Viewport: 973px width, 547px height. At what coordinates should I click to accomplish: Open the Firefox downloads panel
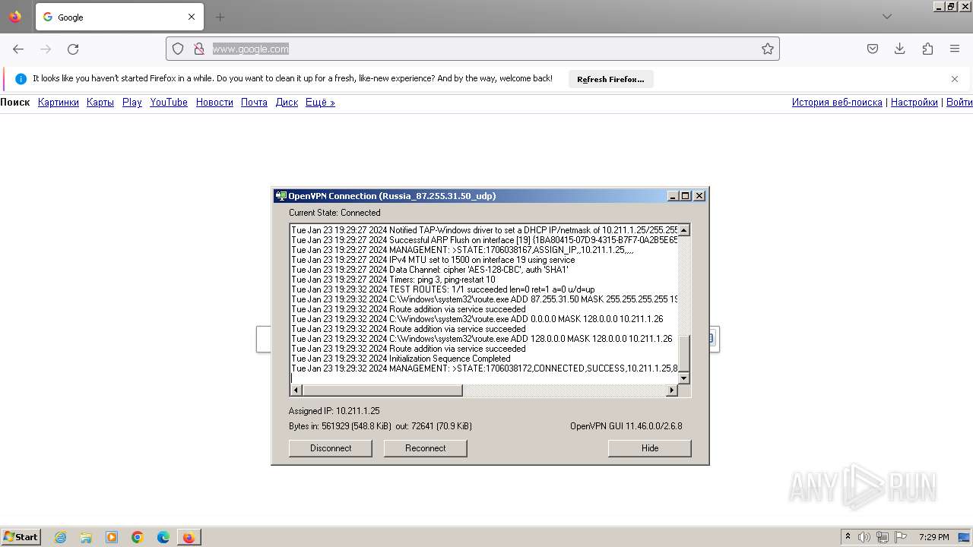point(900,49)
